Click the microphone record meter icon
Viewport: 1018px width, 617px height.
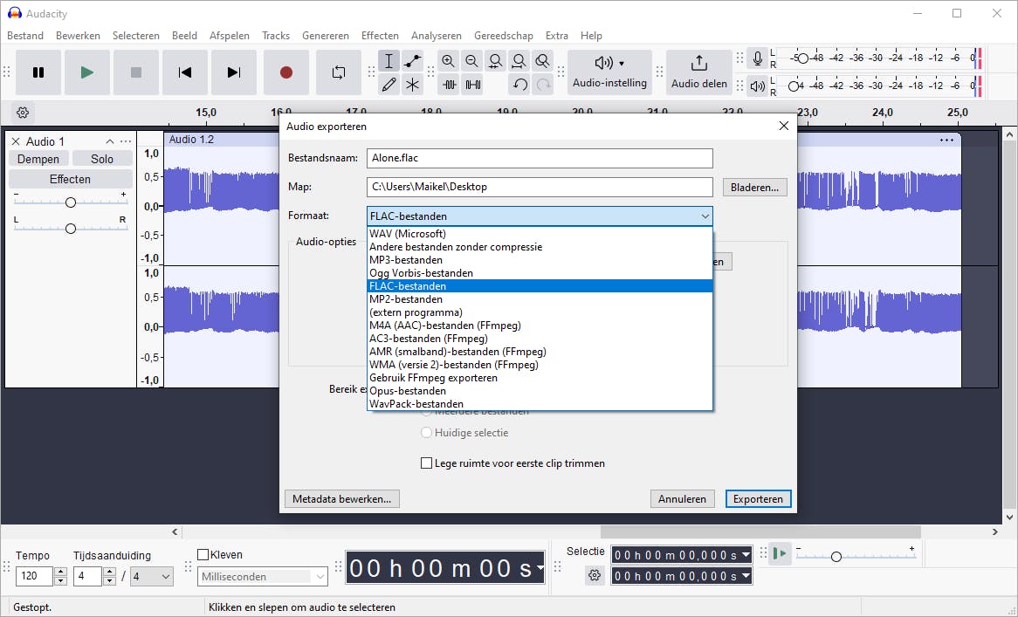click(x=758, y=59)
